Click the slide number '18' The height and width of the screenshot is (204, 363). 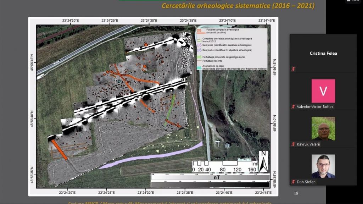tap(296, 193)
